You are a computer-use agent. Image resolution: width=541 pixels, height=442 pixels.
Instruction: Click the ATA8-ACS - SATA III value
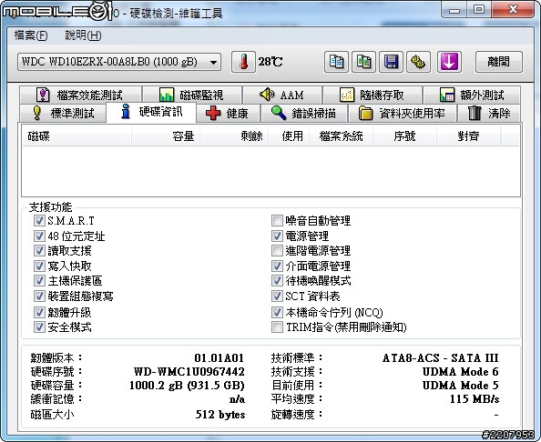point(441,358)
